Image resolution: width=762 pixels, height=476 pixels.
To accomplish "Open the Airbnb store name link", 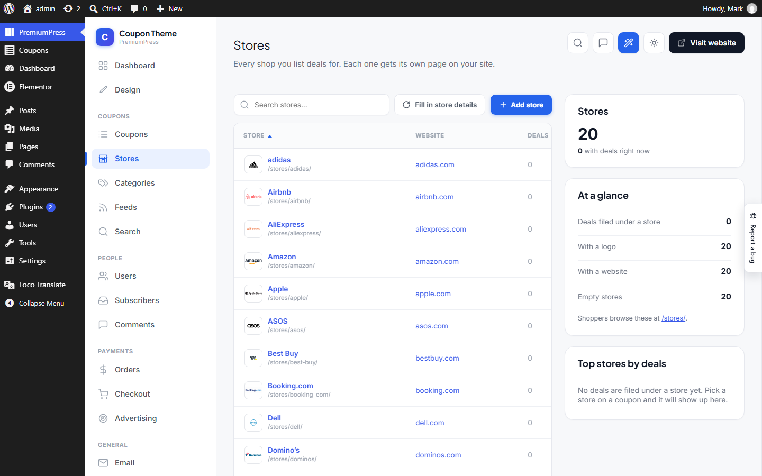I will click(279, 192).
